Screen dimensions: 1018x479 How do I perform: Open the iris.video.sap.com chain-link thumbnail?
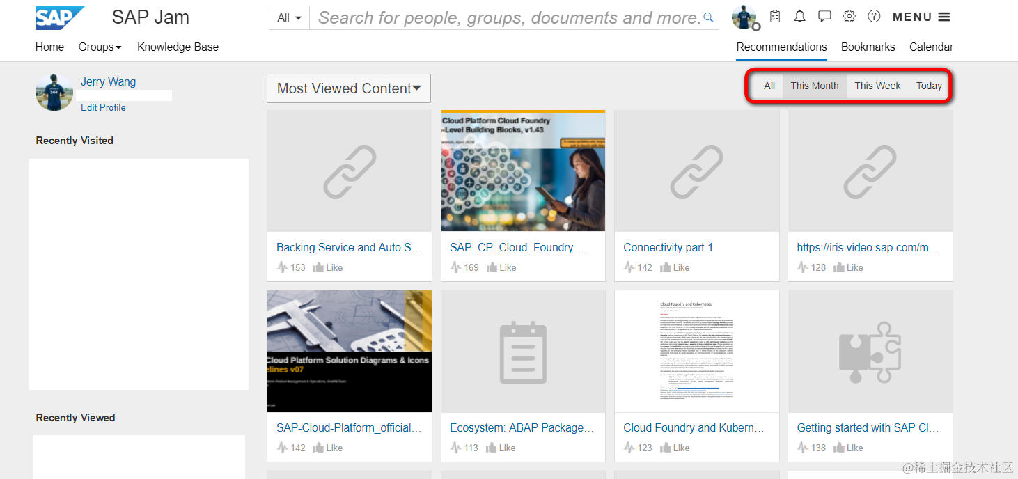870,171
